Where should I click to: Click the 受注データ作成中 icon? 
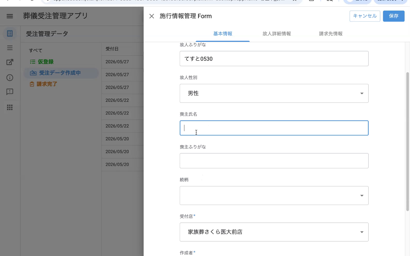click(33, 73)
